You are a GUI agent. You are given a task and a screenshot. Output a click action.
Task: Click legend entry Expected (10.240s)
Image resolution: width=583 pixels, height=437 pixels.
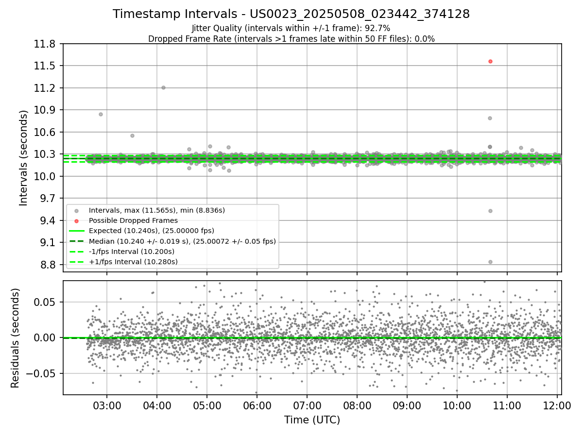[151, 231]
